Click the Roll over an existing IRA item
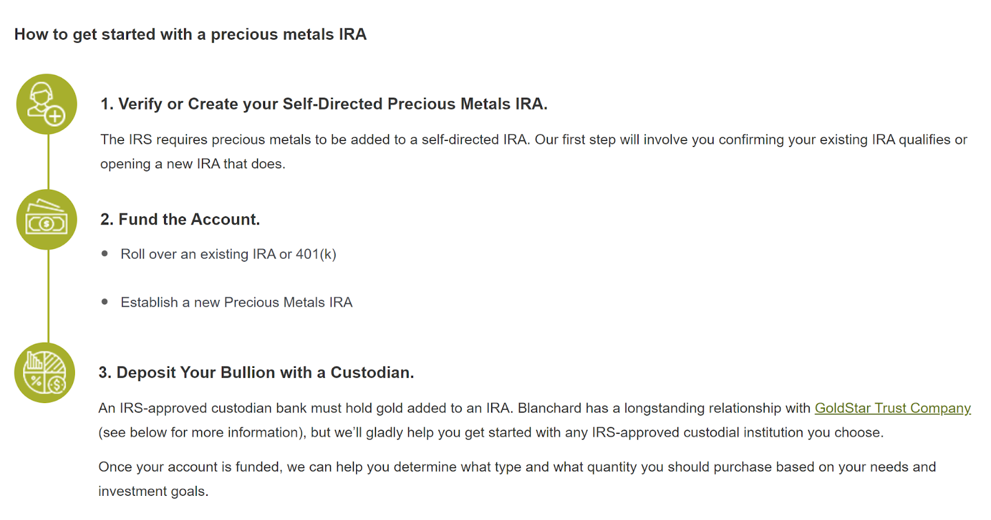 click(x=229, y=254)
